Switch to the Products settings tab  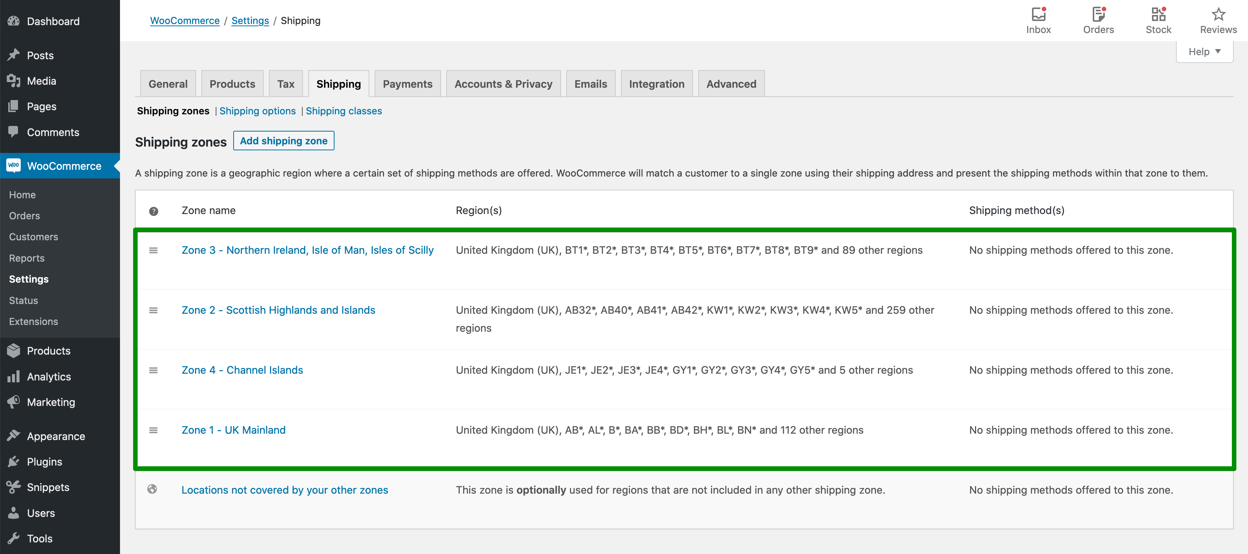coord(232,84)
